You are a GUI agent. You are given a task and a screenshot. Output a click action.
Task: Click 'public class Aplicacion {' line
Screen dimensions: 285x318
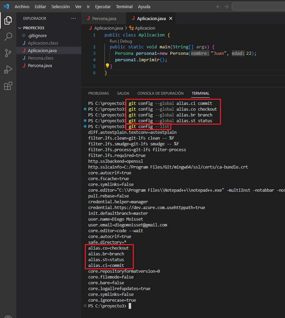pos(137,35)
